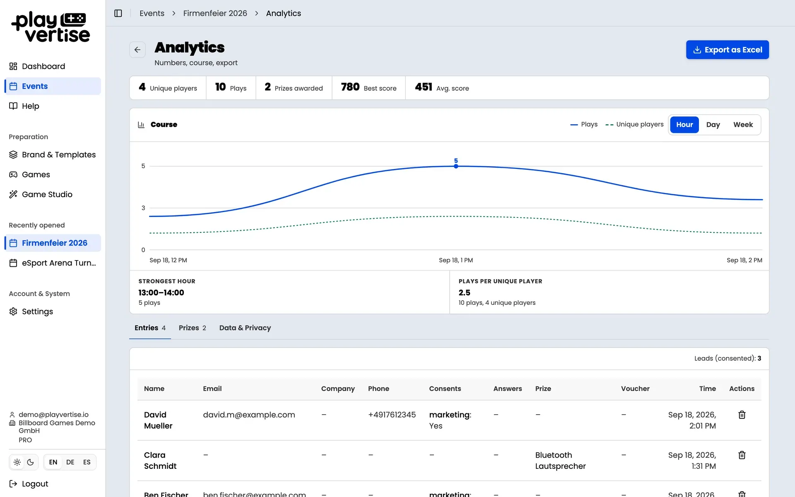Click the 780 Best score stat
This screenshot has width=795, height=497.
369,87
